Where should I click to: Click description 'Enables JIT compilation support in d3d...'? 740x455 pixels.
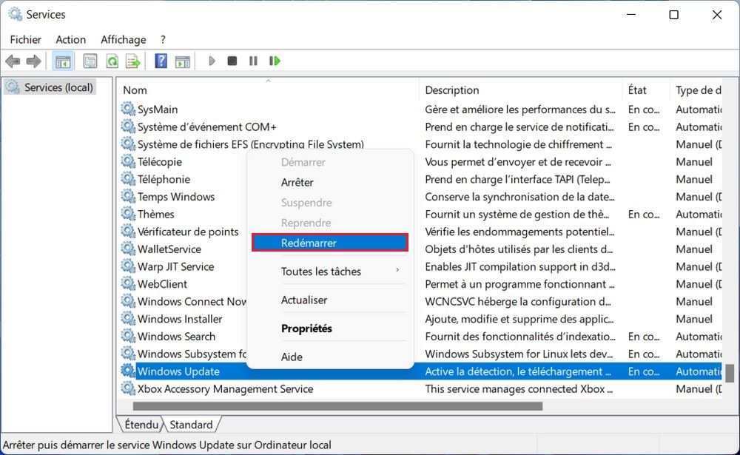click(520, 266)
